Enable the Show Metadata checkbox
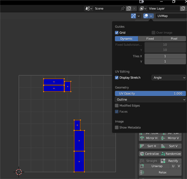Image resolution: width=187 pixels, height=179 pixels. [117, 128]
